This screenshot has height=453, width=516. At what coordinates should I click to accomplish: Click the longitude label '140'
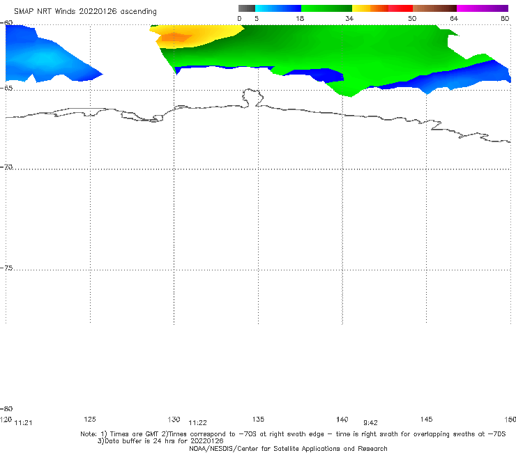click(x=342, y=419)
